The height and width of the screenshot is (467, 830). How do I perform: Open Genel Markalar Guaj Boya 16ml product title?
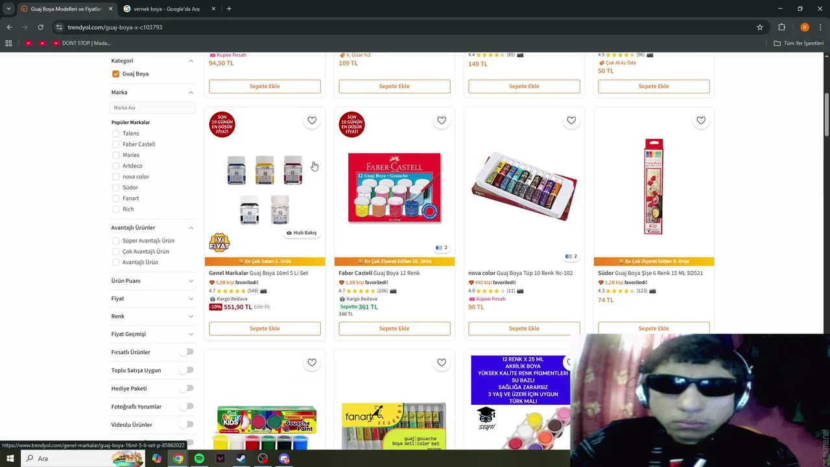[259, 273]
